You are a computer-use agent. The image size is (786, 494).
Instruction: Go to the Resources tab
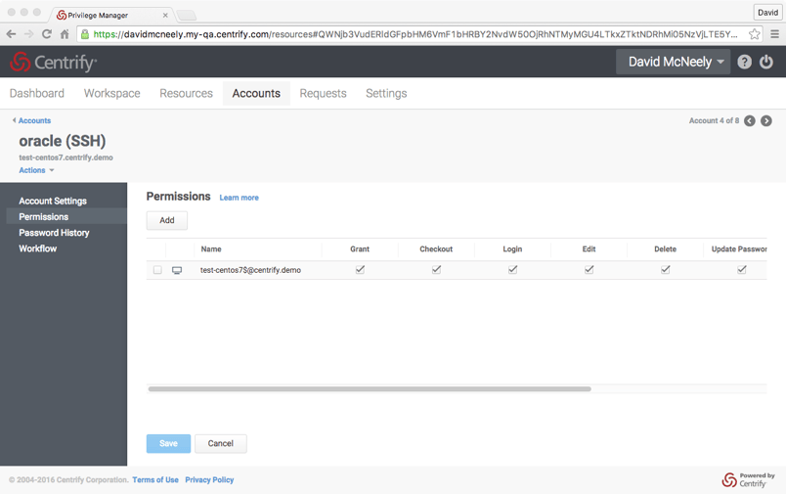pyautogui.click(x=186, y=93)
